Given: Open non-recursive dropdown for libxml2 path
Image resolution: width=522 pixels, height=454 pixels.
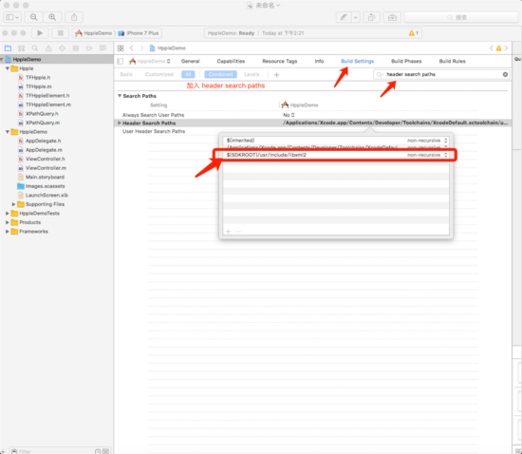Looking at the screenshot, I should point(427,155).
